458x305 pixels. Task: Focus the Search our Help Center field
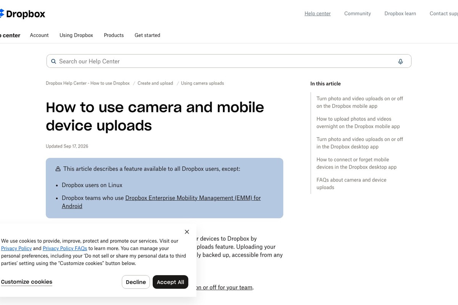pyautogui.click(x=229, y=61)
